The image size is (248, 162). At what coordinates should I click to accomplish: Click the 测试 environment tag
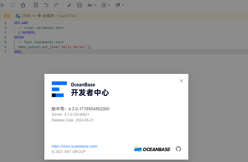[7, 16]
